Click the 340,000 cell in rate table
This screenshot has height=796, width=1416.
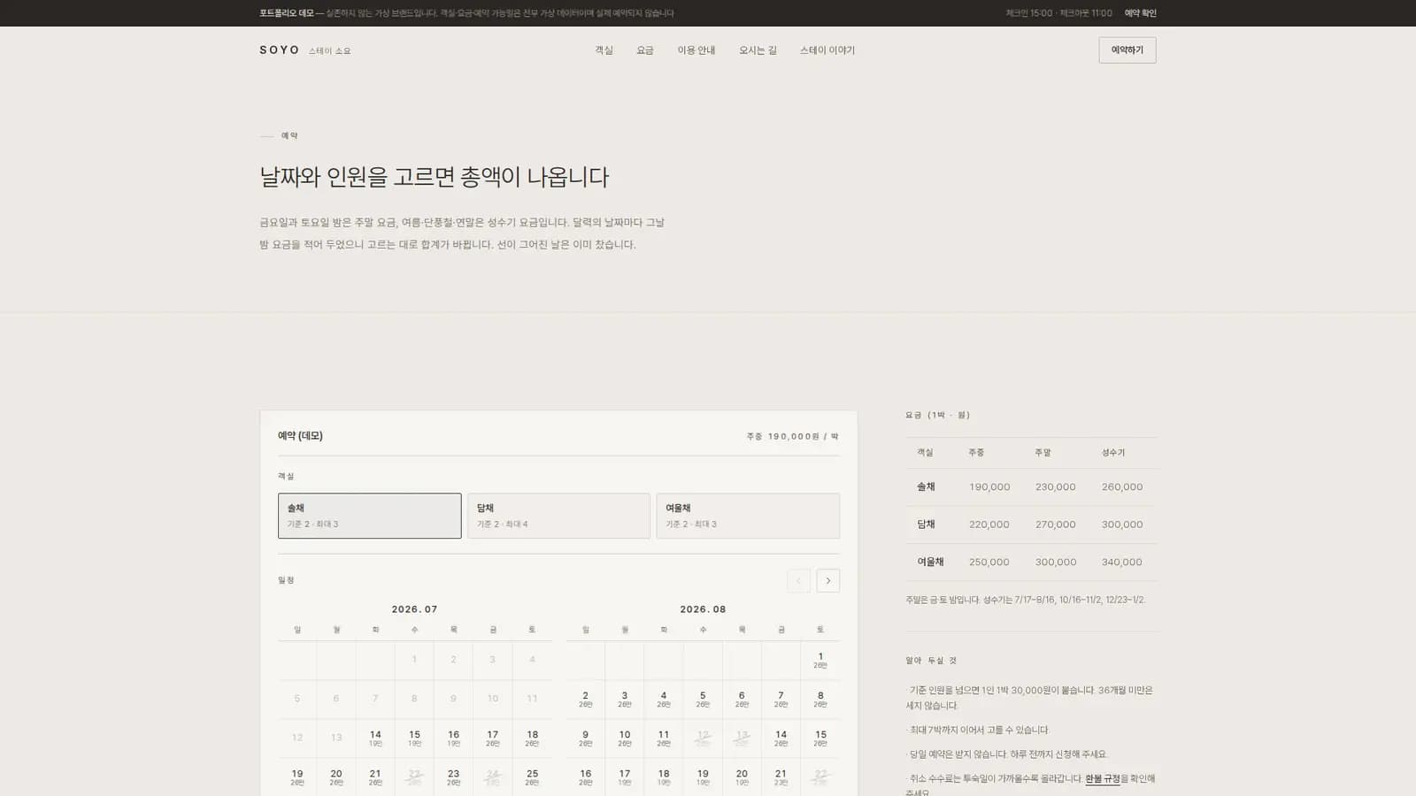(1122, 562)
